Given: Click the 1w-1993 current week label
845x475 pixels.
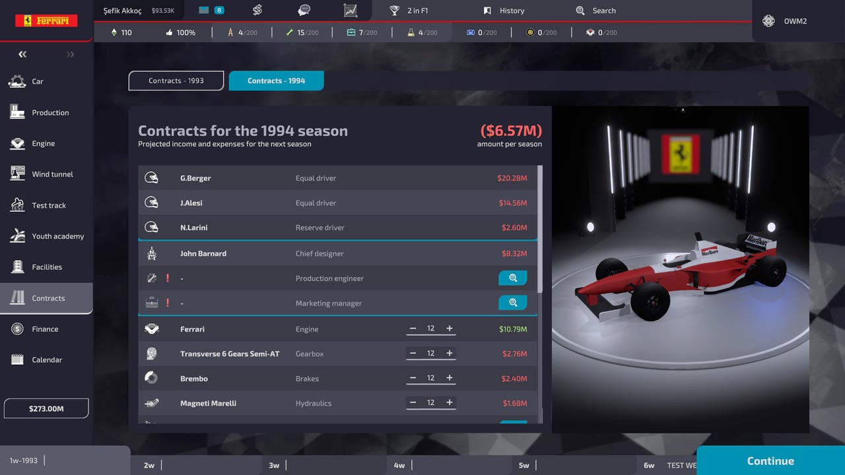Looking at the screenshot, I should click(23, 460).
